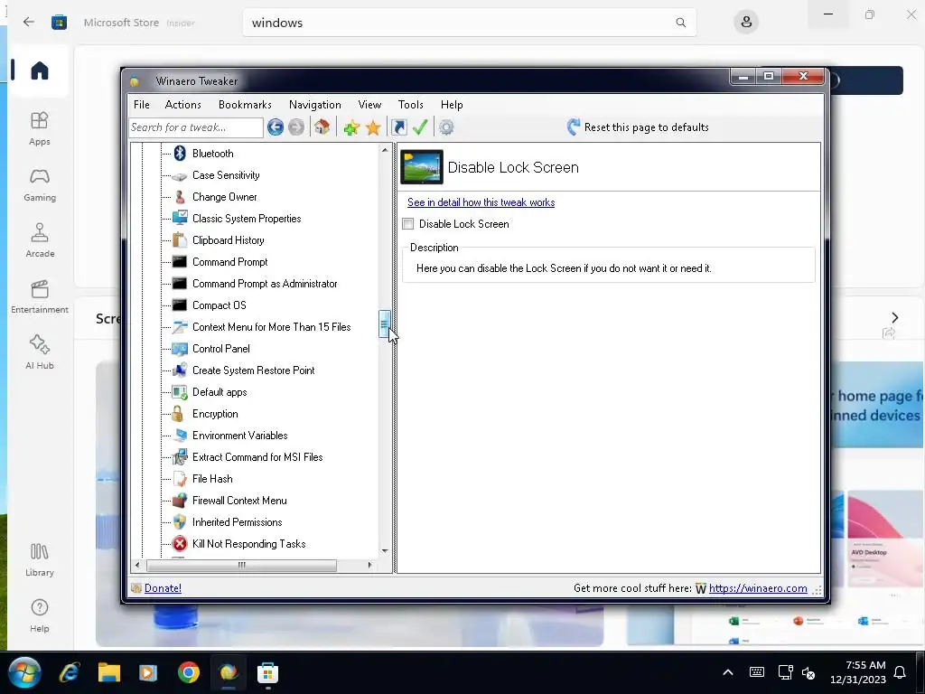Open the https://winaero.com link
The height and width of the screenshot is (694, 925).
758,587
